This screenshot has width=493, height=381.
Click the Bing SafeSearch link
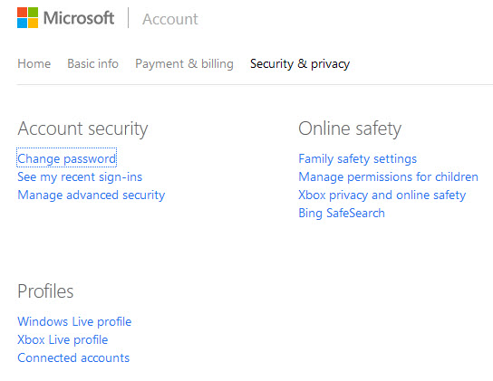coord(342,214)
